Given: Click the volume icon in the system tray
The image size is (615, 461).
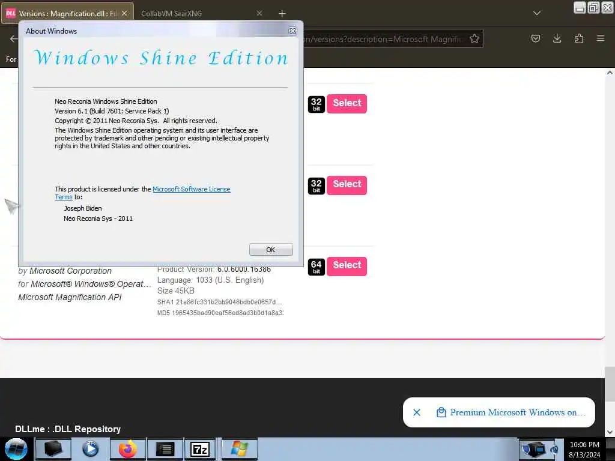Looking at the screenshot, I should pyautogui.click(x=554, y=449).
